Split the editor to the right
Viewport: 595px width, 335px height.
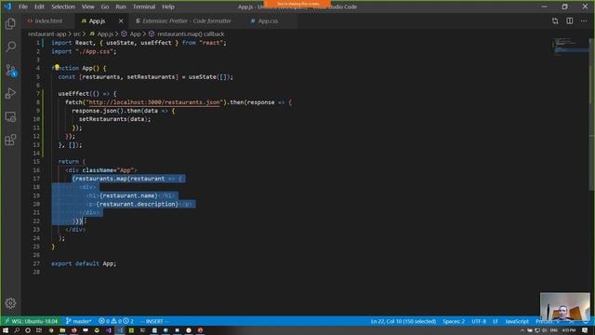[x=569, y=20]
